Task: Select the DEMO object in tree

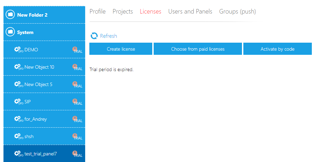Action: tap(31, 50)
